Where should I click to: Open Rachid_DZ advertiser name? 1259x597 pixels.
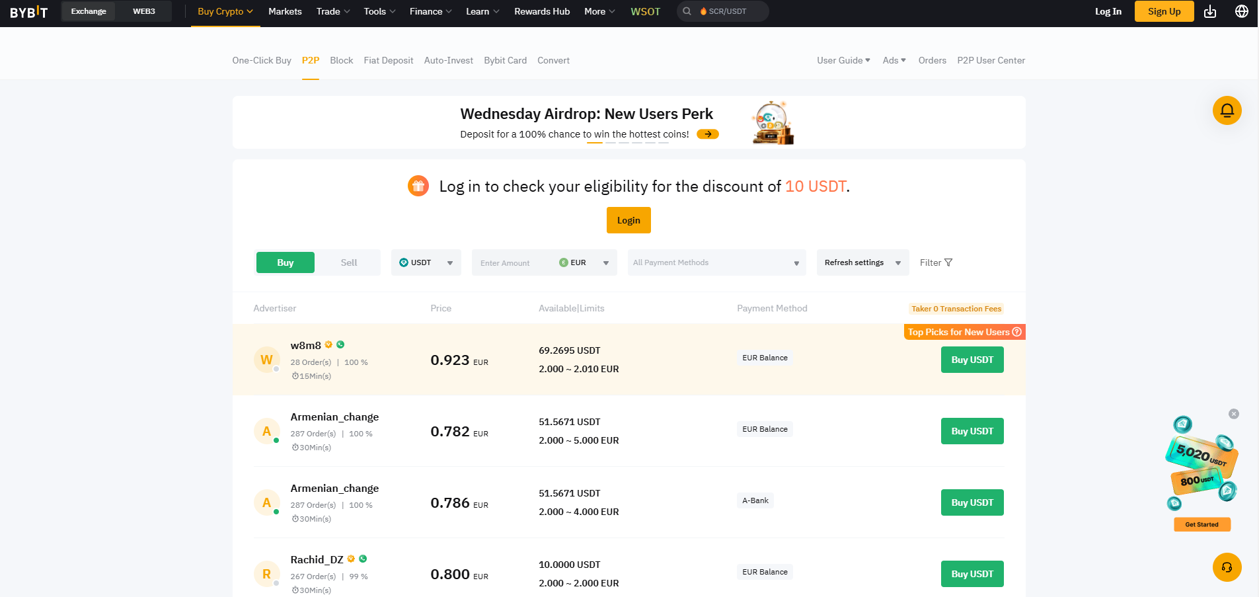coord(317,559)
